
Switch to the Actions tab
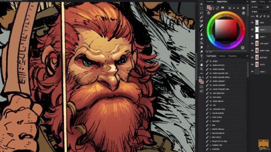[222, 56]
